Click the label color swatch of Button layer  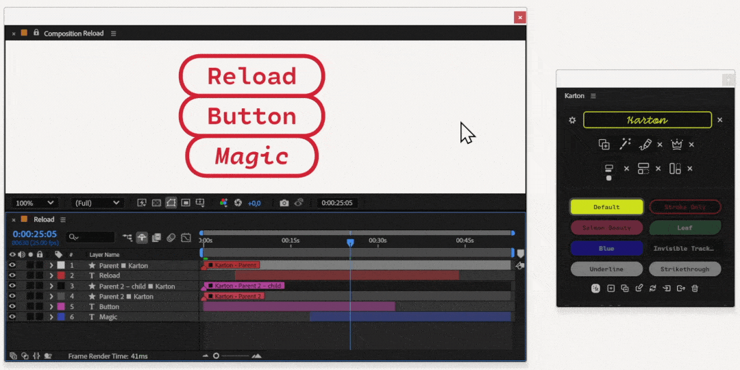pyautogui.click(x=60, y=307)
